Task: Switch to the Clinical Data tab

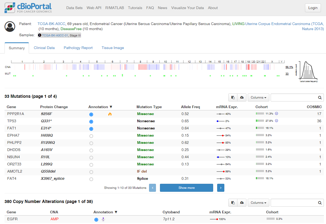Action: [x=44, y=48]
